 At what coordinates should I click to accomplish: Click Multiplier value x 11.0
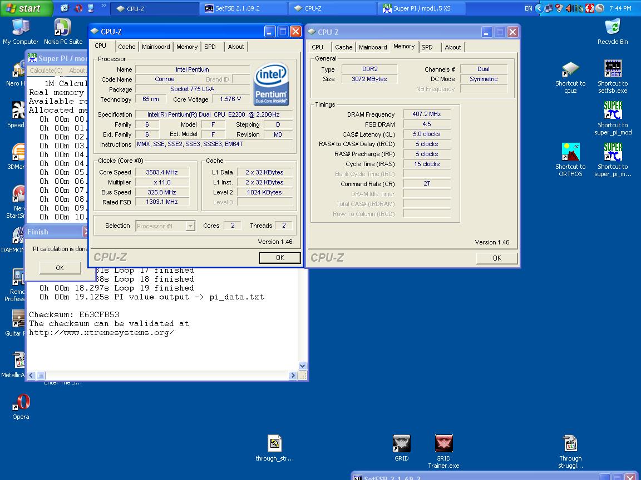click(x=162, y=182)
